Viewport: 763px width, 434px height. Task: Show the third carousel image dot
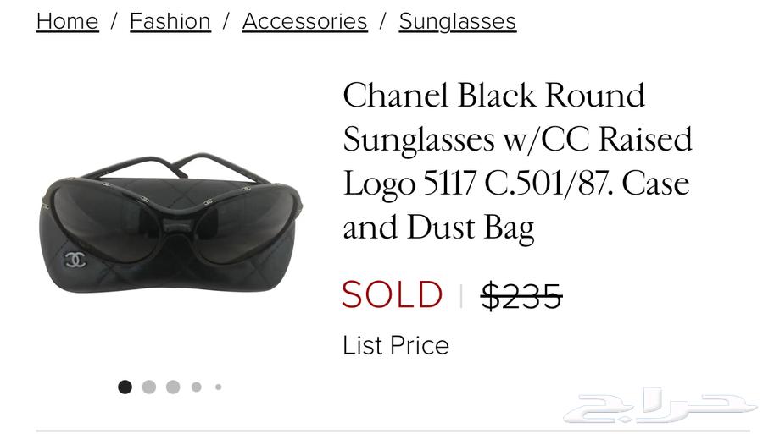pyautogui.click(x=173, y=387)
